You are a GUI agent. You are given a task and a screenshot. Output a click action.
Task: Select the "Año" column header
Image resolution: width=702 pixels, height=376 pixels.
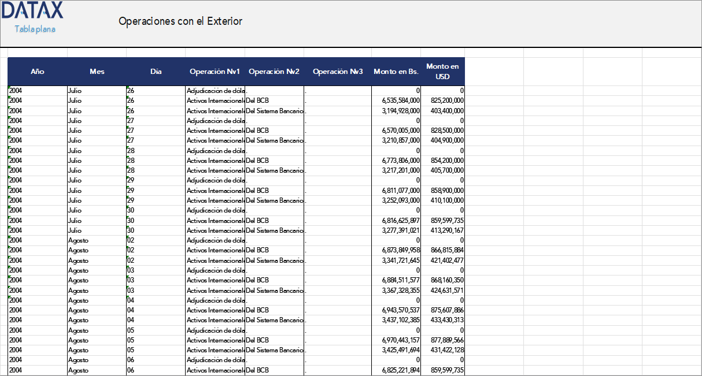pos(37,72)
